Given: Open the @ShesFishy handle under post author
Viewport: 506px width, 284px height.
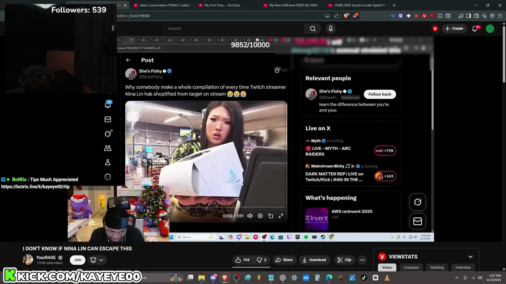Looking at the screenshot, I should point(151,77).
